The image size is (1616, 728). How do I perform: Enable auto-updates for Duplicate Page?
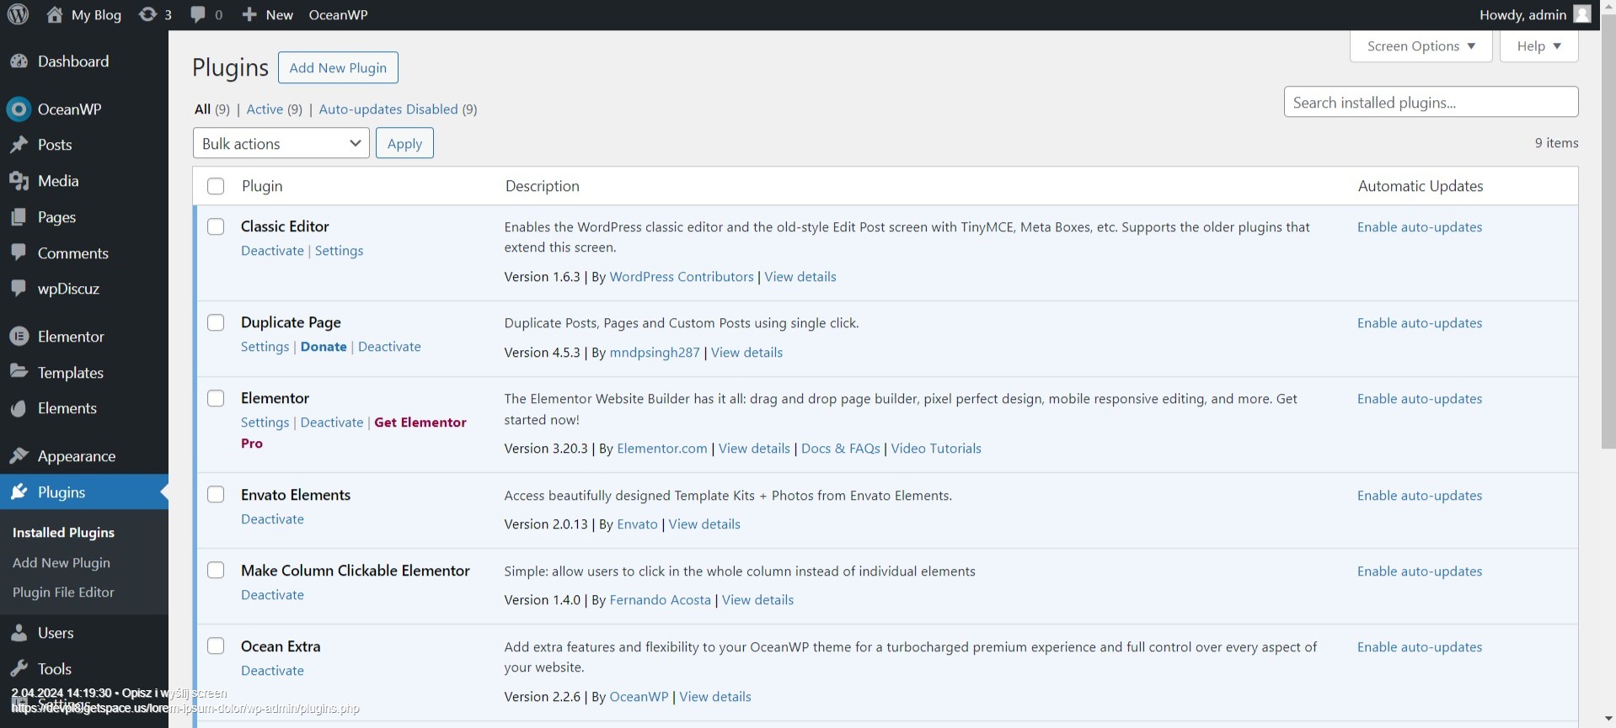coord(1420,323)
